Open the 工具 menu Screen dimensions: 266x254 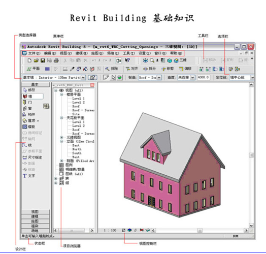(129, 53)
